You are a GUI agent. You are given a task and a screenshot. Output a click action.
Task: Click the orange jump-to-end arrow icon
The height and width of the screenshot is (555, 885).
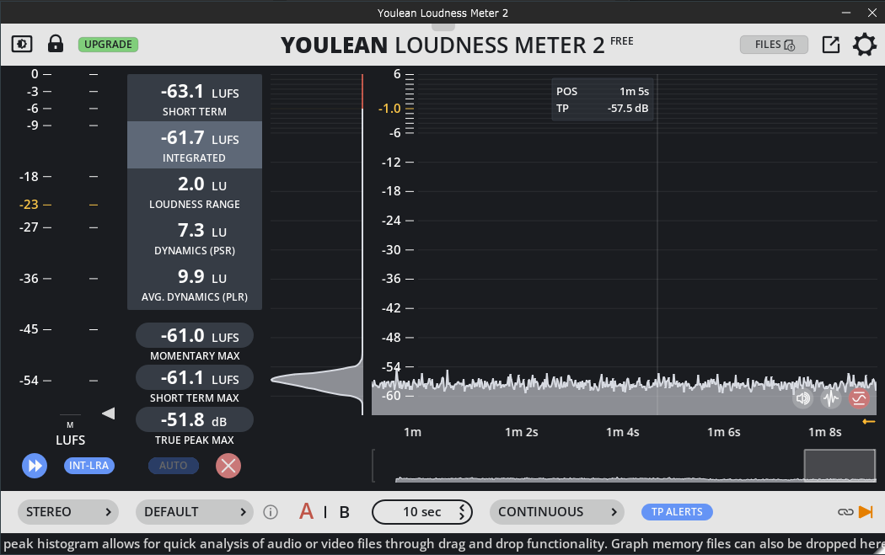pos(866,512)
